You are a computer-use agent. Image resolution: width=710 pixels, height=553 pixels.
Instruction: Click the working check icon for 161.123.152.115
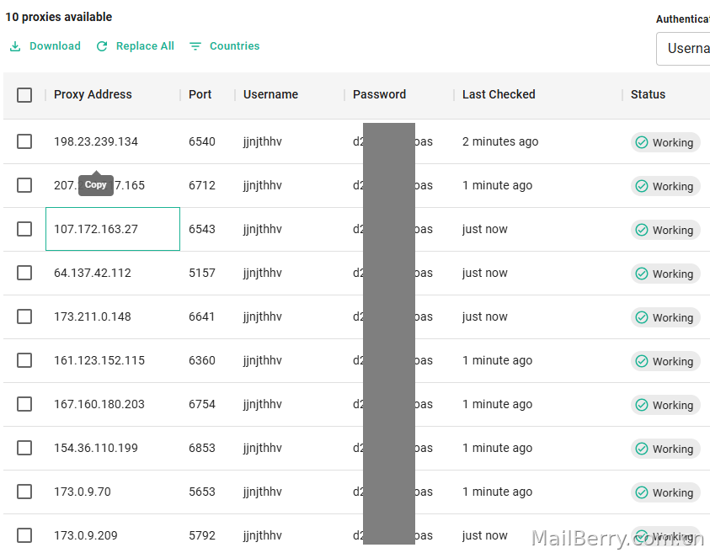(642, 361)
